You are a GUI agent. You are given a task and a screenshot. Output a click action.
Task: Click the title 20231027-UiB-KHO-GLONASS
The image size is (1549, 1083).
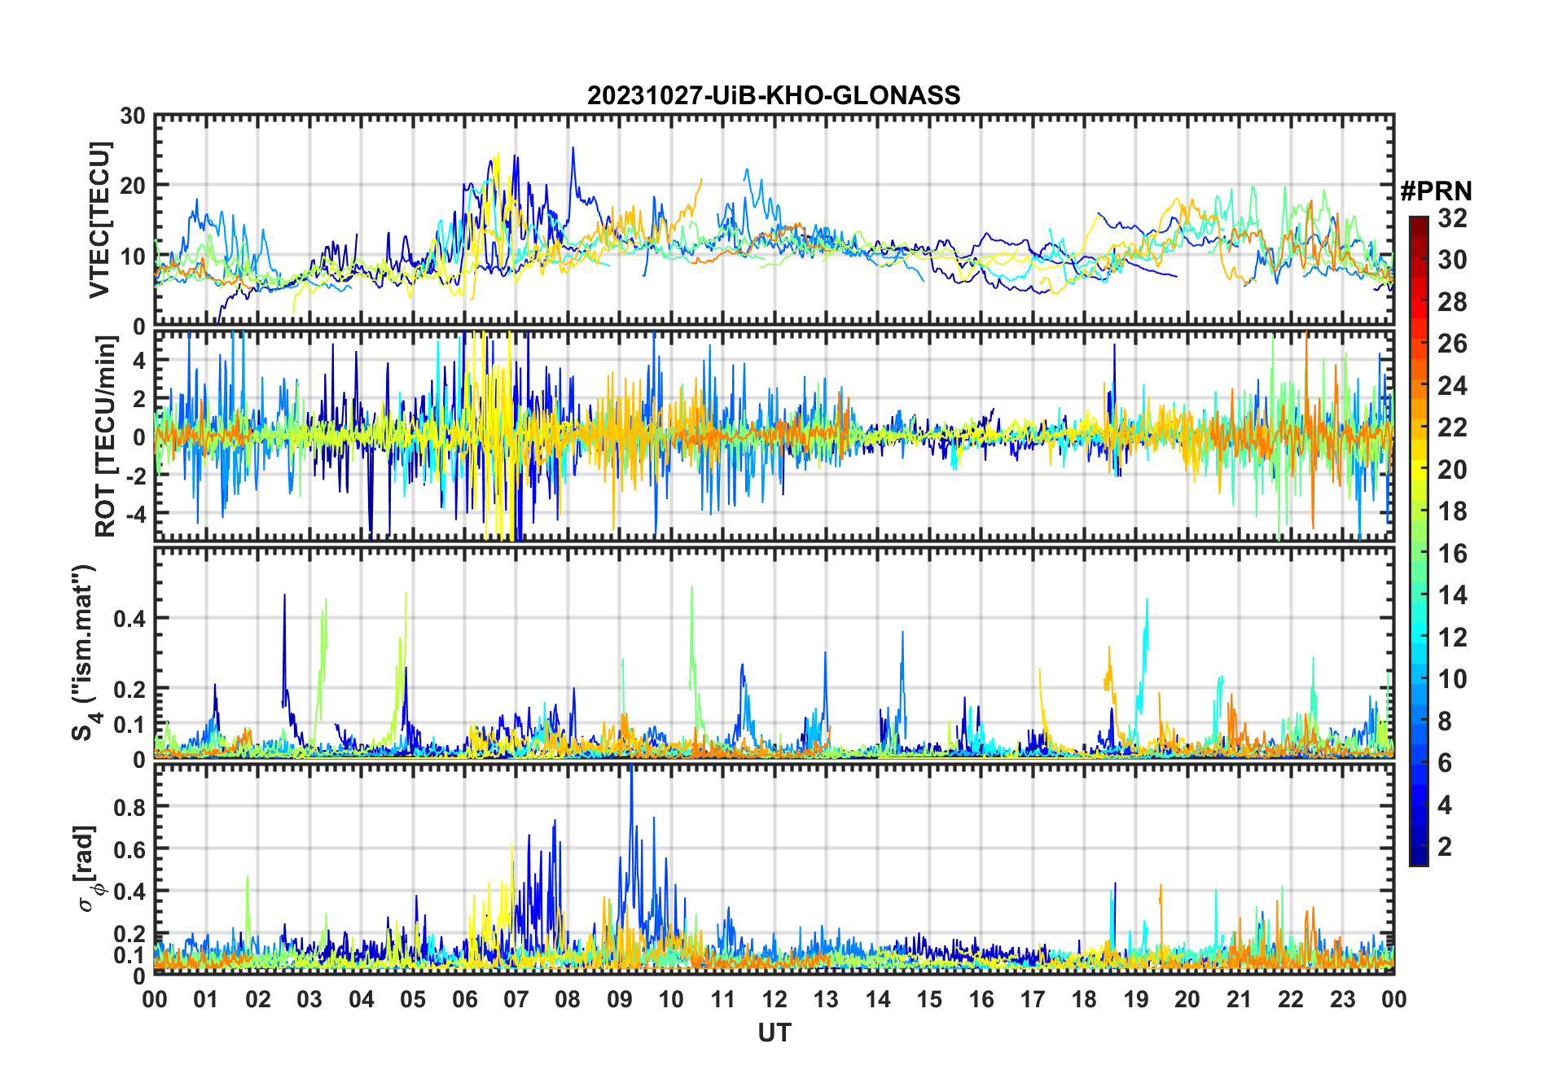[x=774, y=95]
